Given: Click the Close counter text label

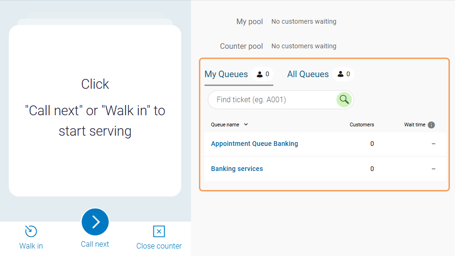Looking at the screenshot, I should pos(159,246).
